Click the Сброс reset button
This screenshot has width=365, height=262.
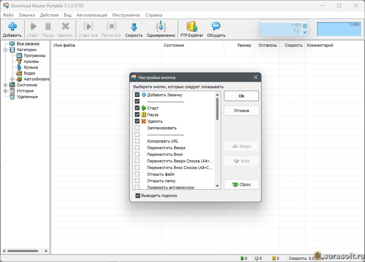[241, 184]
